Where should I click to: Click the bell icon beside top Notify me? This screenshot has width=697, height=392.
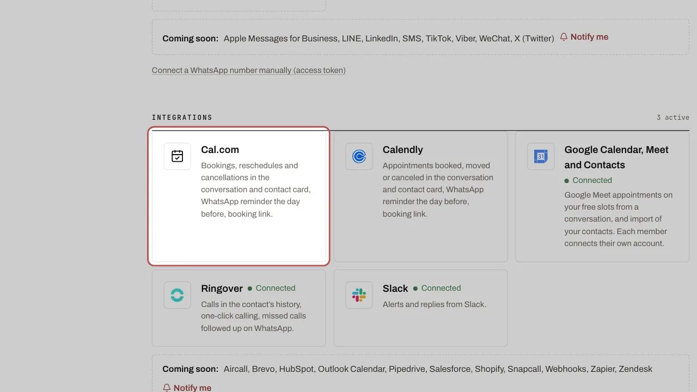(x=564, y=37)
